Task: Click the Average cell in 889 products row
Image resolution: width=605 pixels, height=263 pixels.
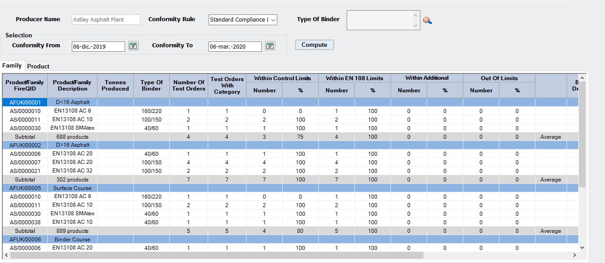Action: 551,231
